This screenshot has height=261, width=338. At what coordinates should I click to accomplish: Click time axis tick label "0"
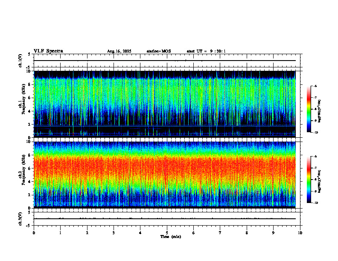(34, 233)
